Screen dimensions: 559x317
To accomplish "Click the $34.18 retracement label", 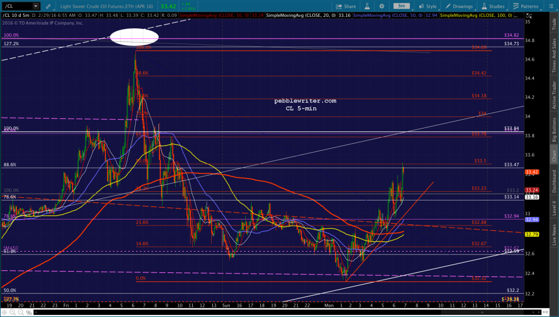I will [479, 96].
